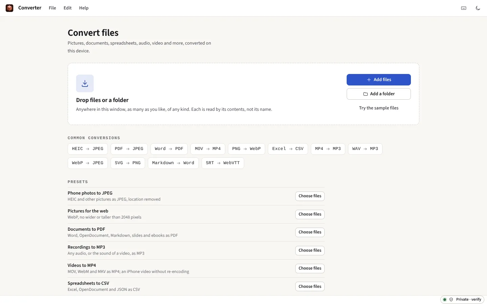Click the 'Spreadsheets to CSV' preset title
This screenshot has width=487, height=304.
point(88,283)
